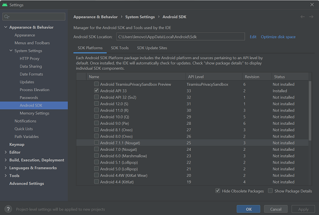The width and height of the screenshot is (319, 215).
Task: Open the SDK Update Sites tab
Action: click(x=152, y=48)
